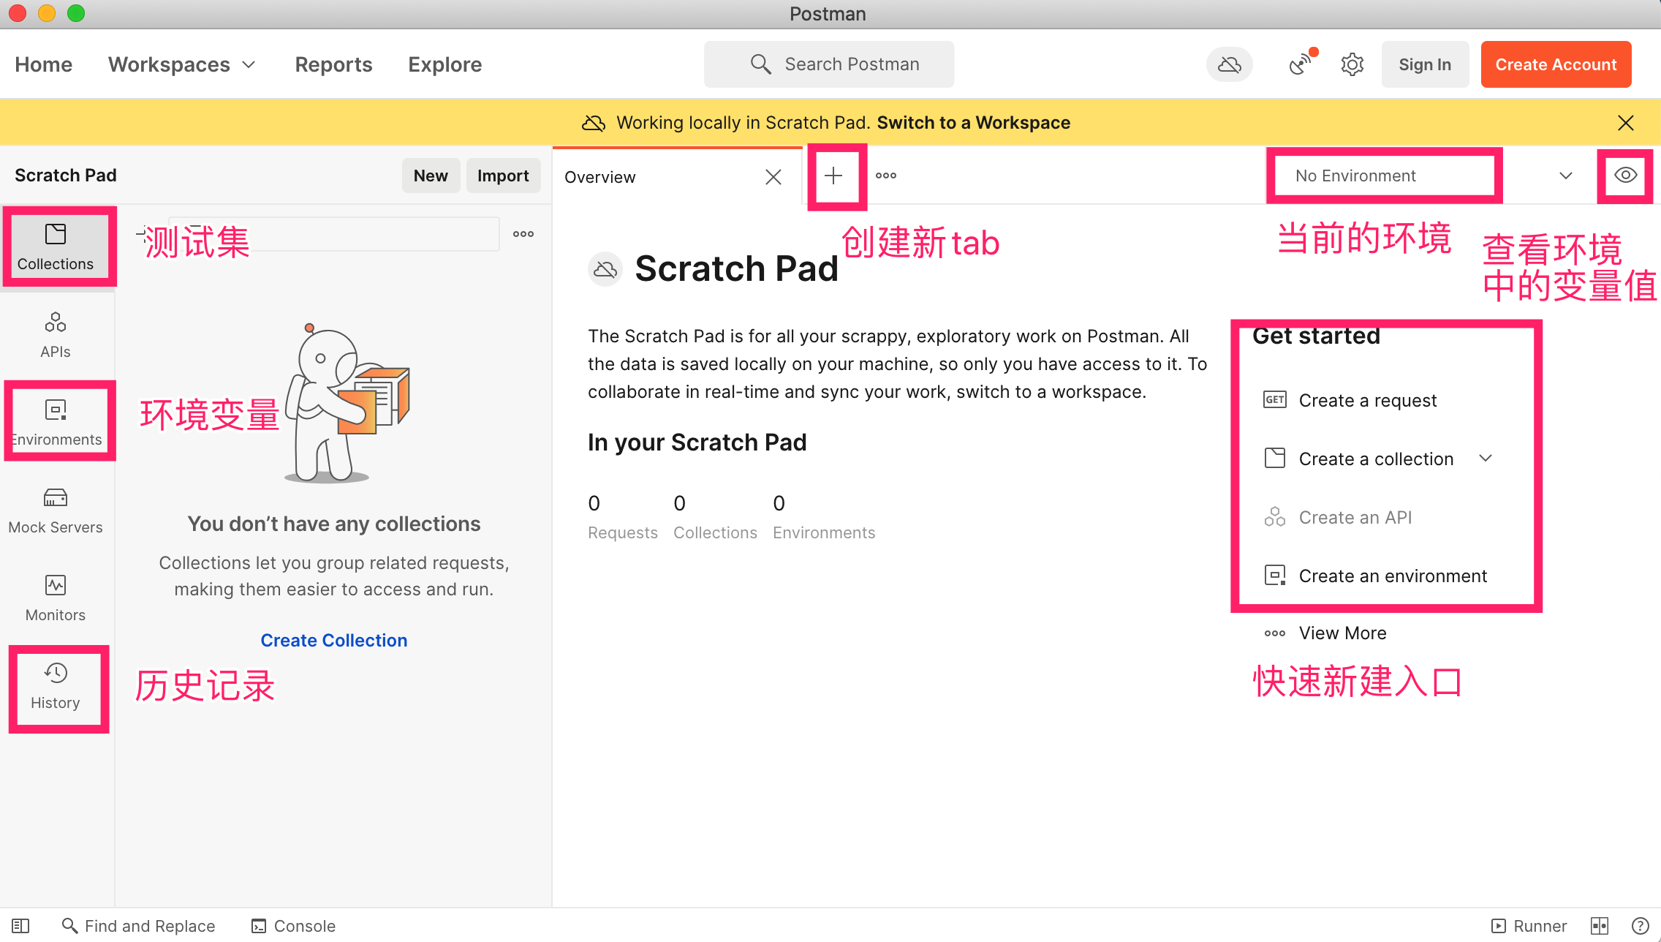The image size is (1661, 942).
Task: Click the Scratch Pad cloud icon beside title
Action: coord(605,269)
